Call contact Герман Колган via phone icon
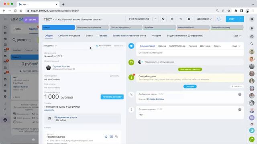Screen dimensions: 257x144 [106, 136]
